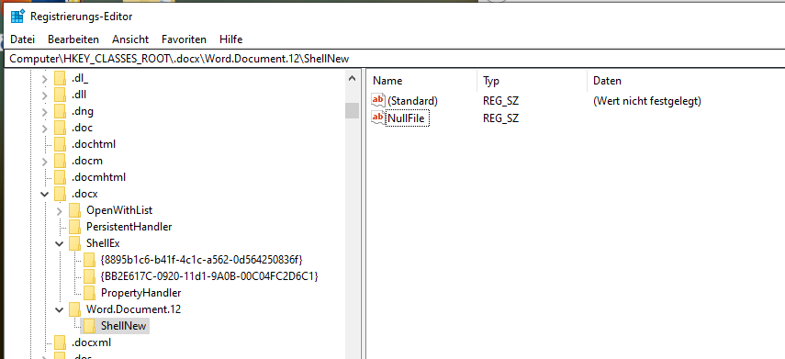Open the Favoriten menu

184,39
